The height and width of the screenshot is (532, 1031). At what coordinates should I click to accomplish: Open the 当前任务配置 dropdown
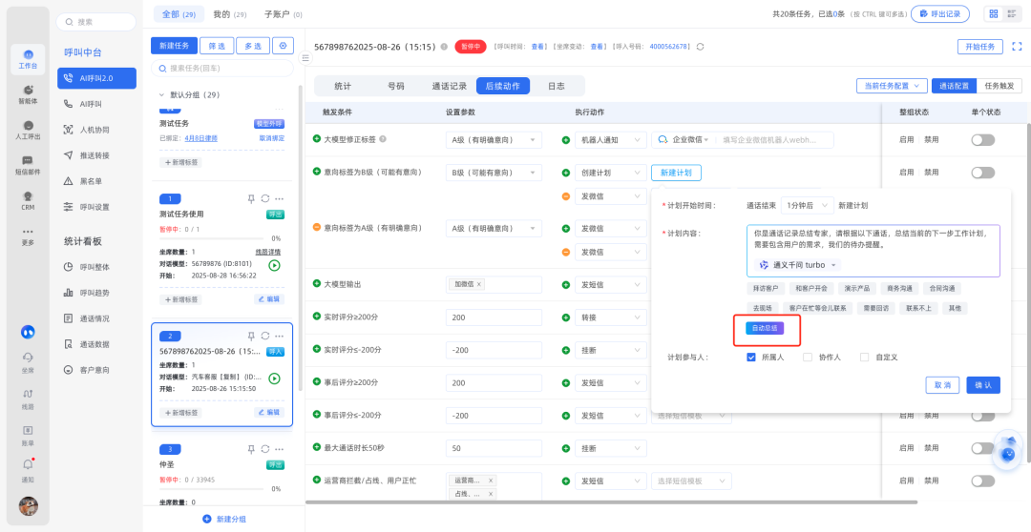[891, 86]
